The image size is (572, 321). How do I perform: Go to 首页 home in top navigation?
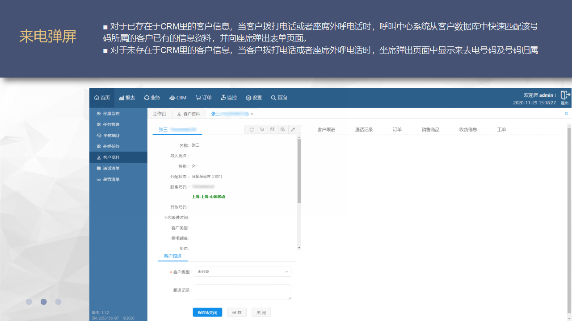[102, 98]
